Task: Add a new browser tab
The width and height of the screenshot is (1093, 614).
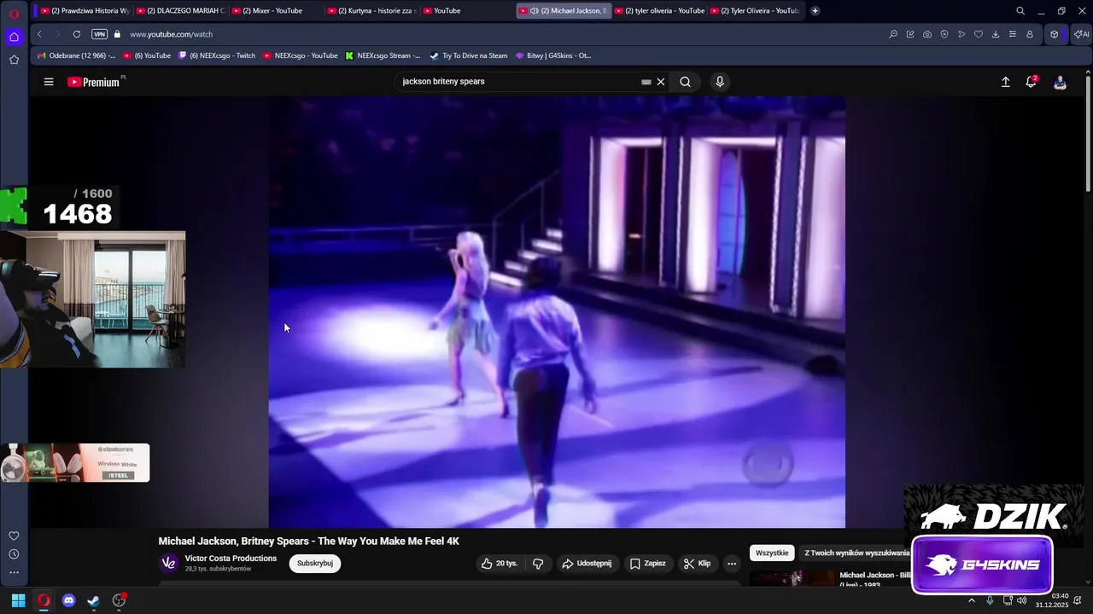Action: 815,11
